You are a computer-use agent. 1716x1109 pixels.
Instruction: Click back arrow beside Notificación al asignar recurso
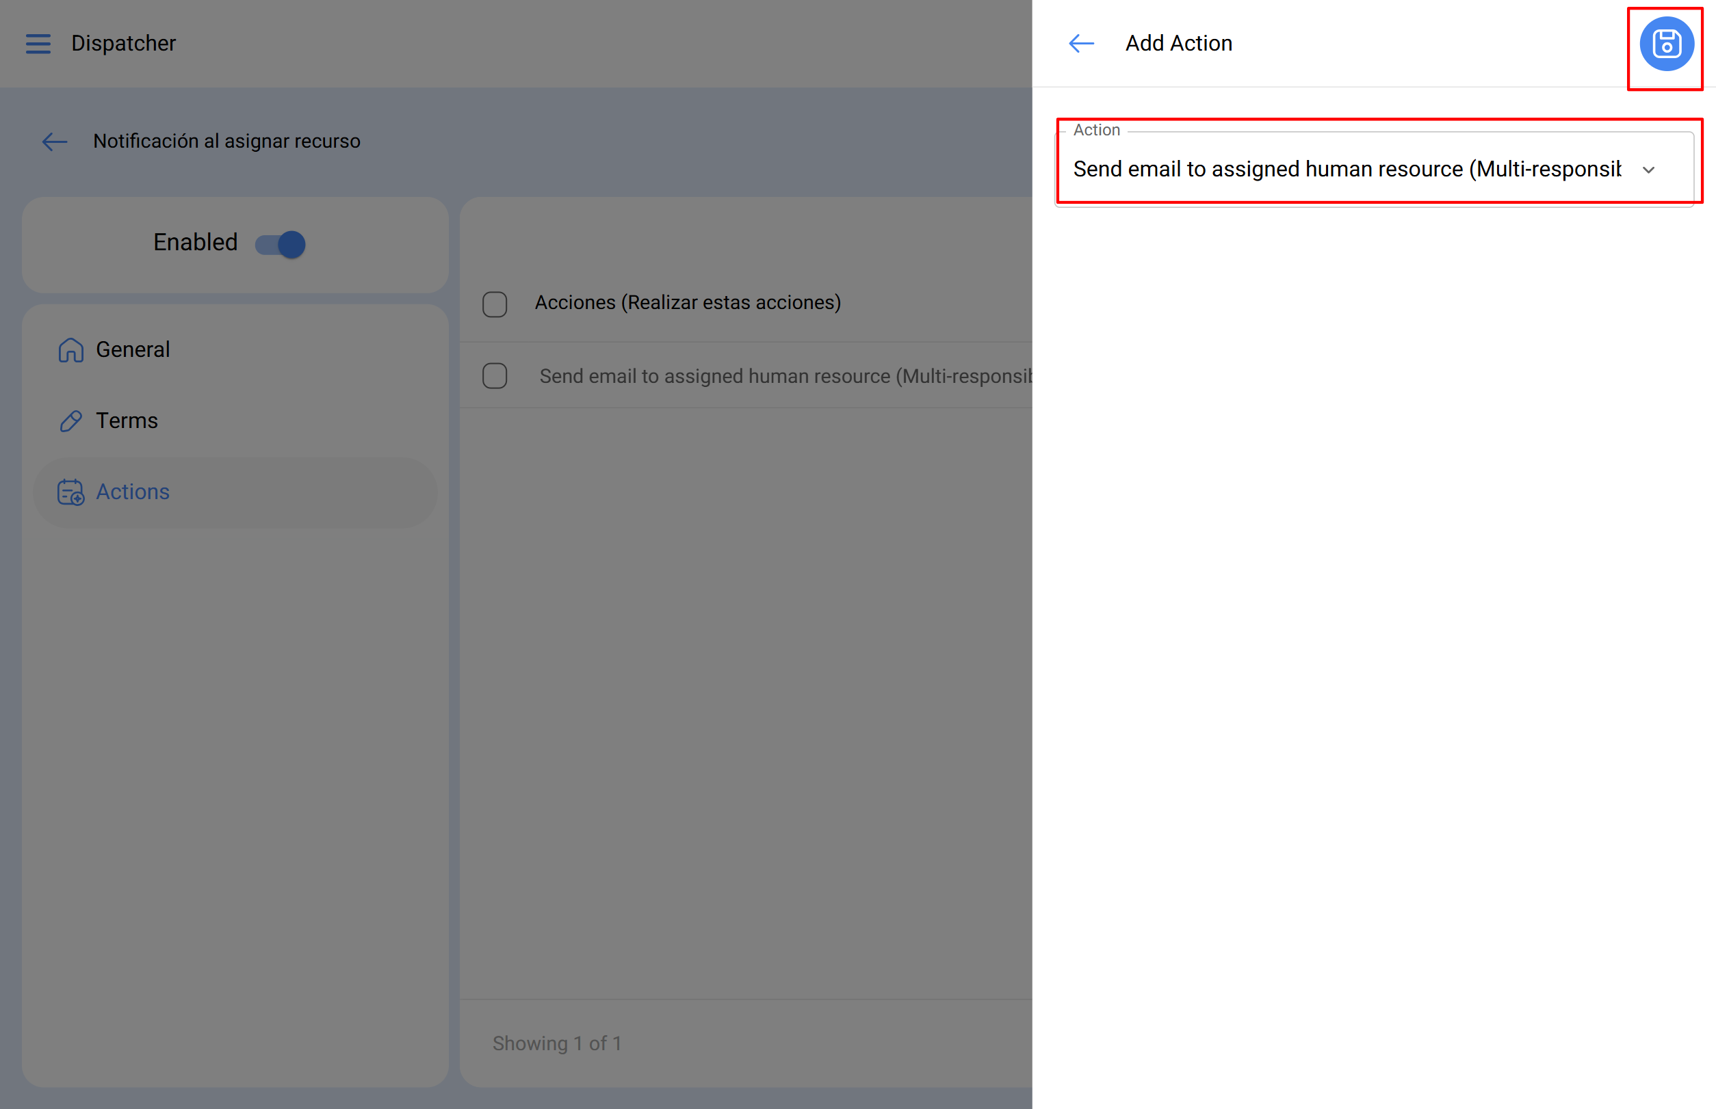55,142
